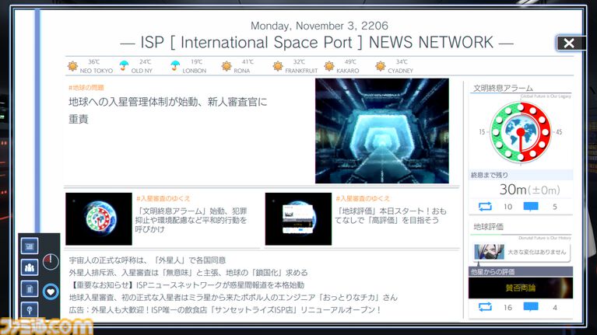Click the 30m(±0m) remaining time value
597x335 pixels.
(529, 190)
